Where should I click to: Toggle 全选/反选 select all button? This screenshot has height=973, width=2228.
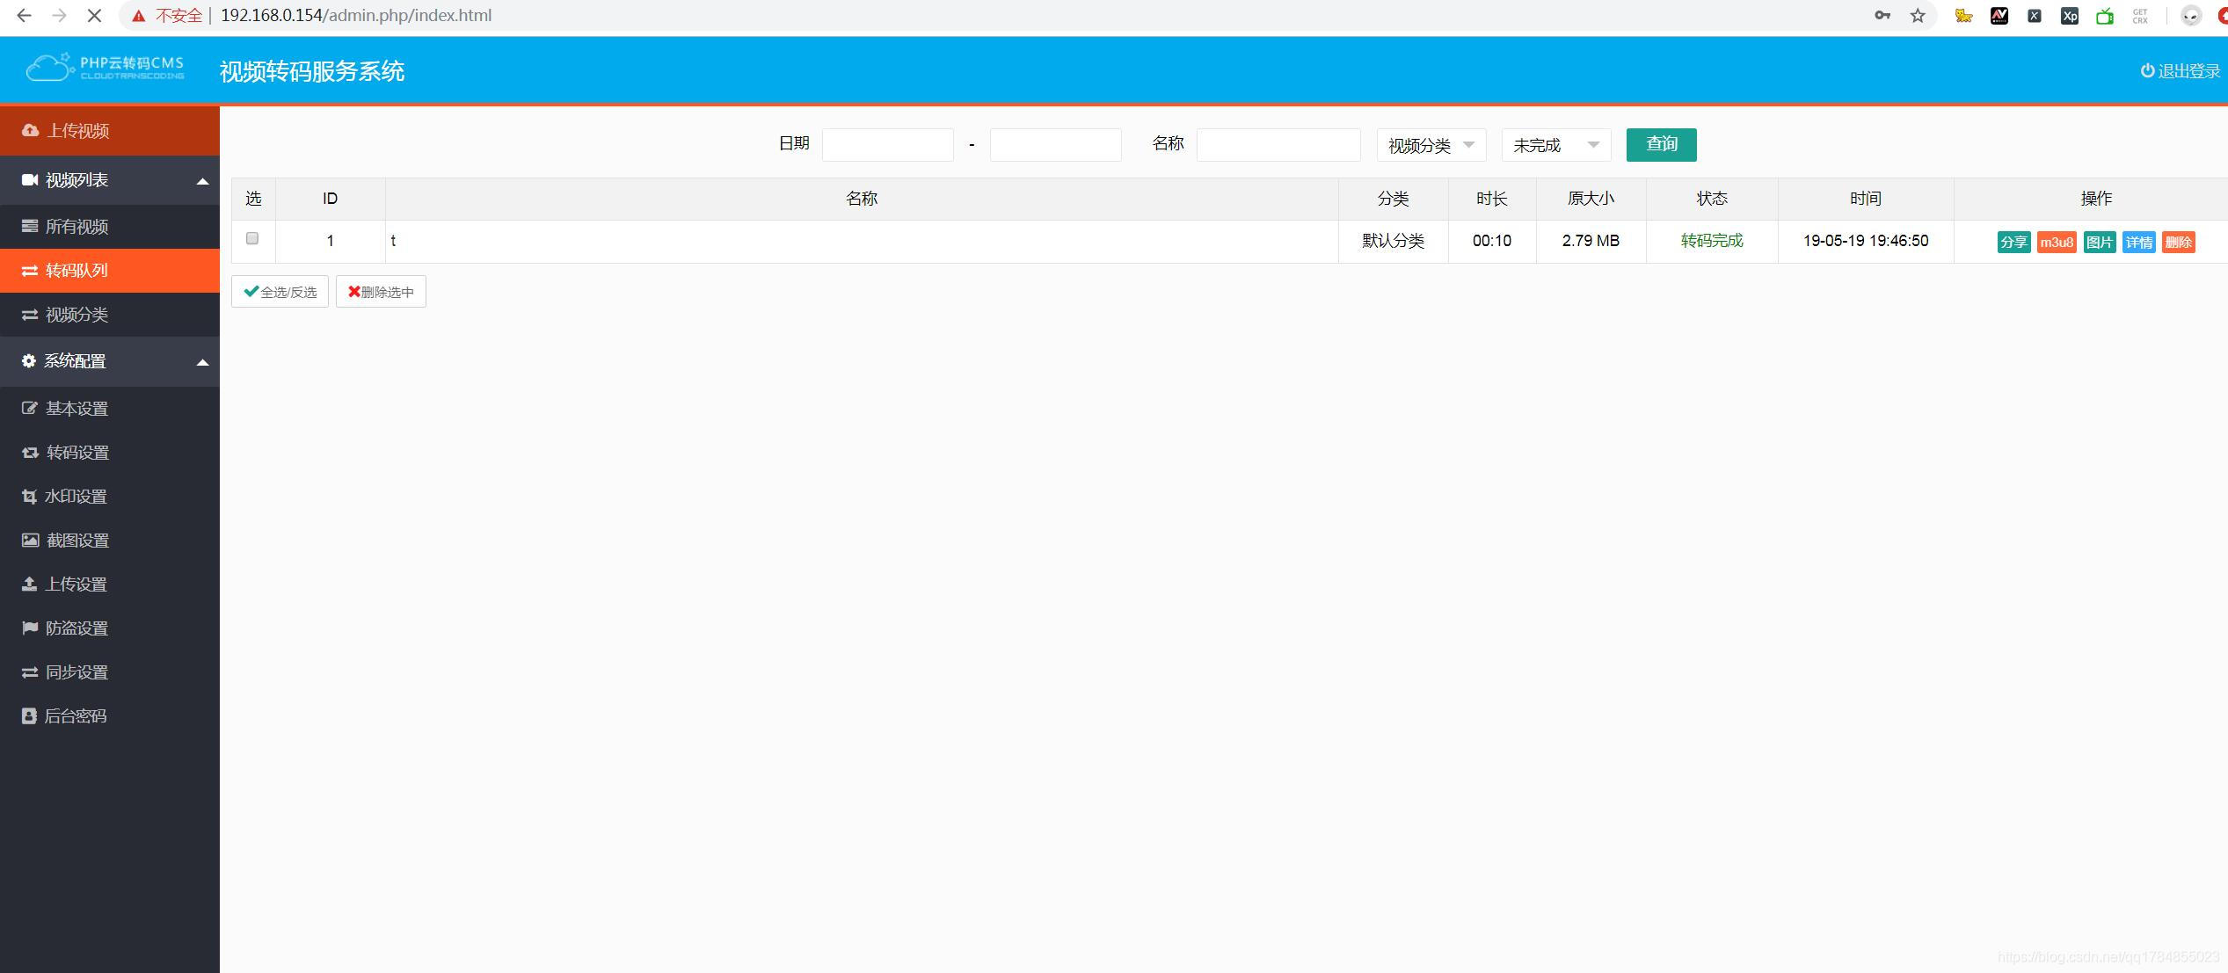[x=280, y=292]
